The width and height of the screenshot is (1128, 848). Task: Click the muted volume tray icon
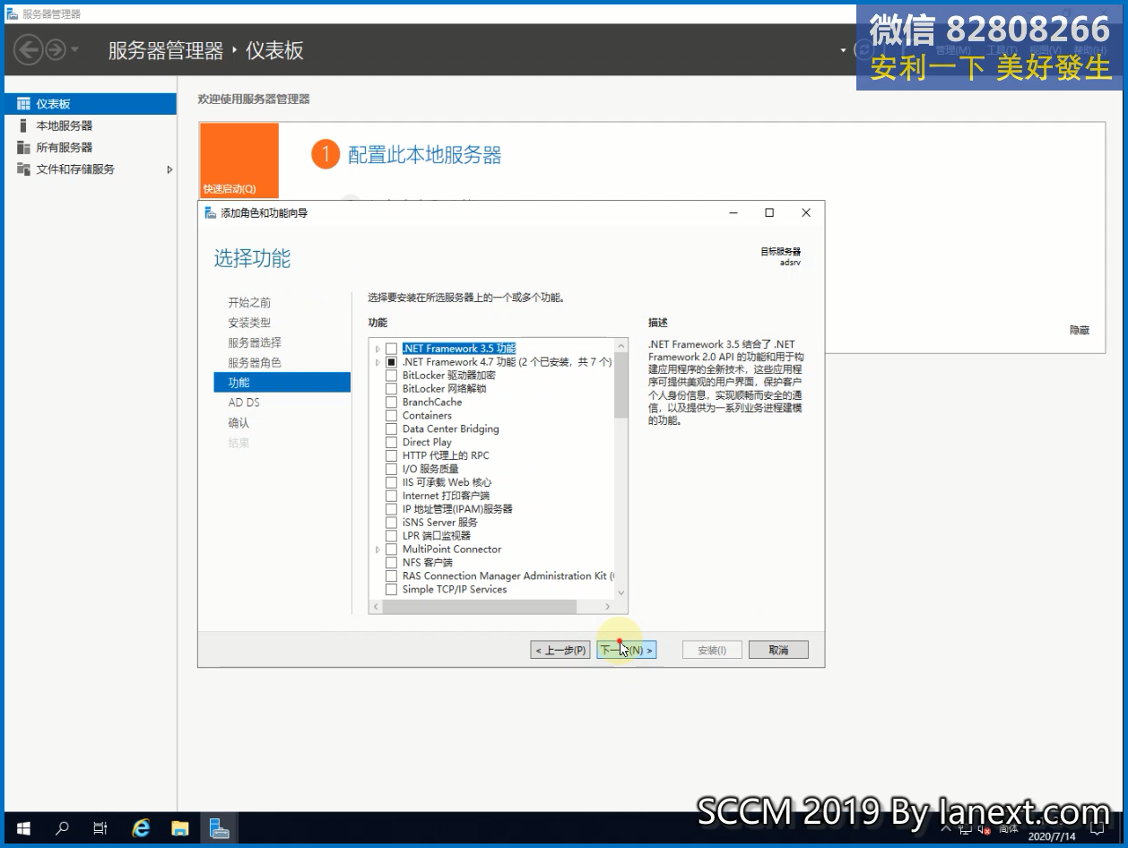tap(985, 829)
